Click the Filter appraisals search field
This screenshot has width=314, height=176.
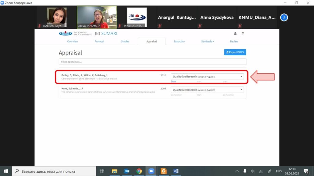coord(152,62)
